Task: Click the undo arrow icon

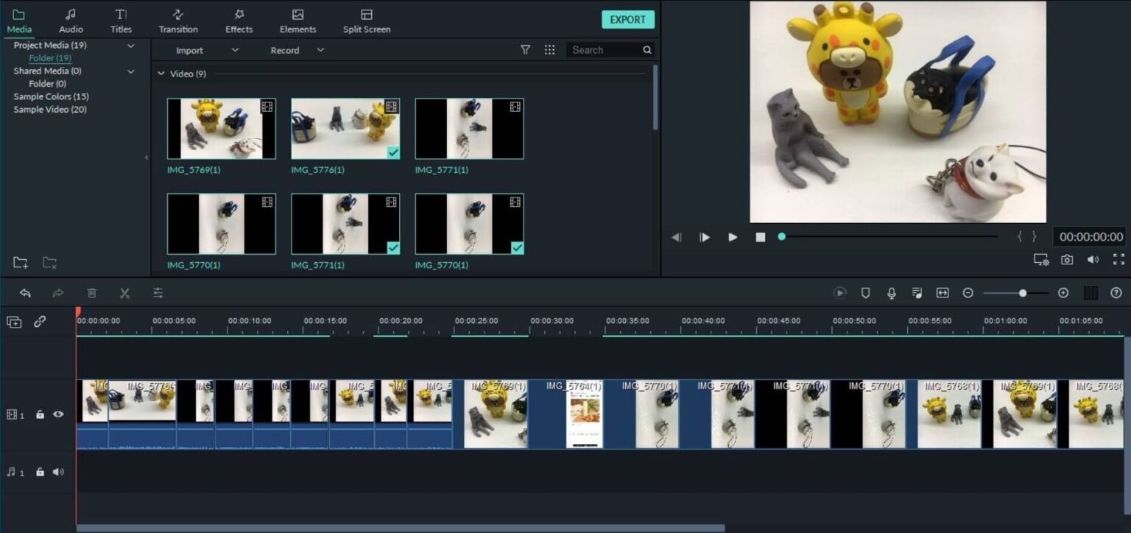Action: click(x=25, y=292)
